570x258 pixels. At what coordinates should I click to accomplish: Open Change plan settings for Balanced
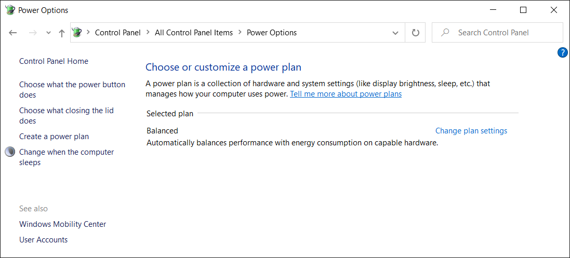click(x=471, y=131)
